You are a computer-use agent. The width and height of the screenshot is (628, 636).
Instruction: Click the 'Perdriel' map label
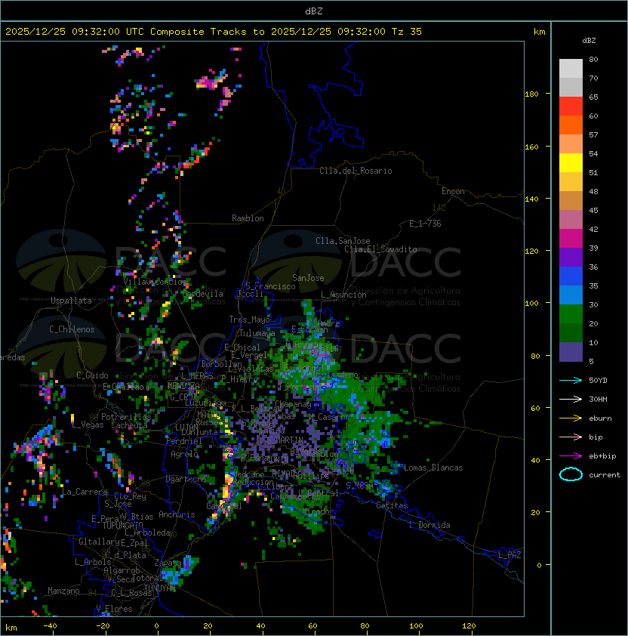tap(184, 441)
